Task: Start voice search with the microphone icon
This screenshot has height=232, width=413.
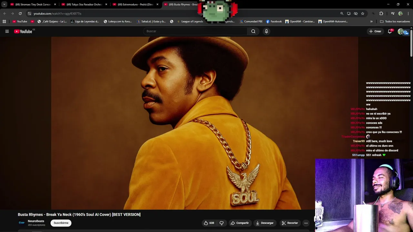Action: [266, 31]
